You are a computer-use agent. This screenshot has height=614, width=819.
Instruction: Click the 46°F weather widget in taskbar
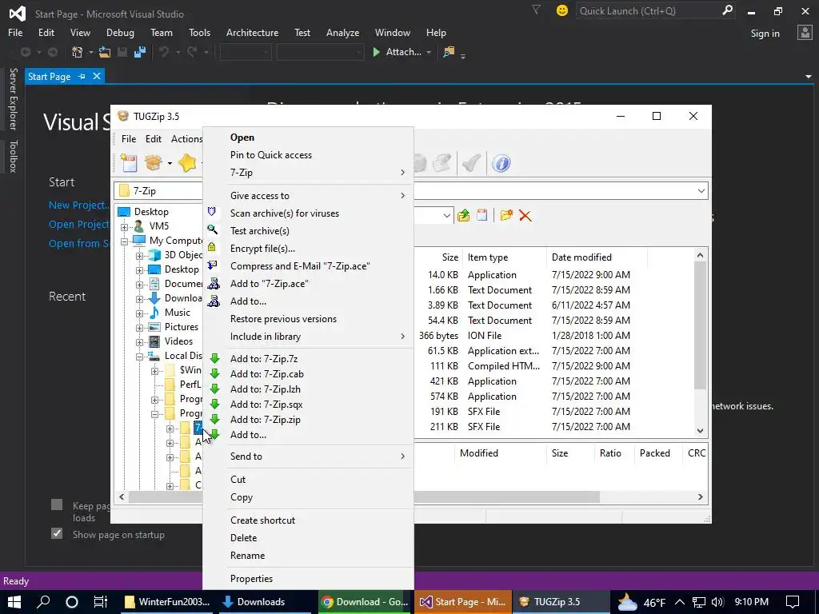click(641, 602)
